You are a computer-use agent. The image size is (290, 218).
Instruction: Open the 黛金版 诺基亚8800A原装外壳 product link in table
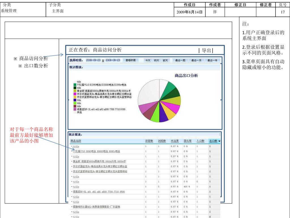pos(99,162)
